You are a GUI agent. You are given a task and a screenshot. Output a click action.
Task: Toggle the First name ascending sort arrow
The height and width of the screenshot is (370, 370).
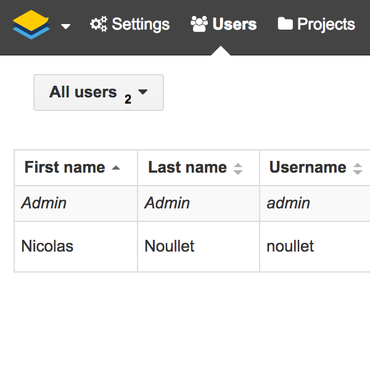116,168
